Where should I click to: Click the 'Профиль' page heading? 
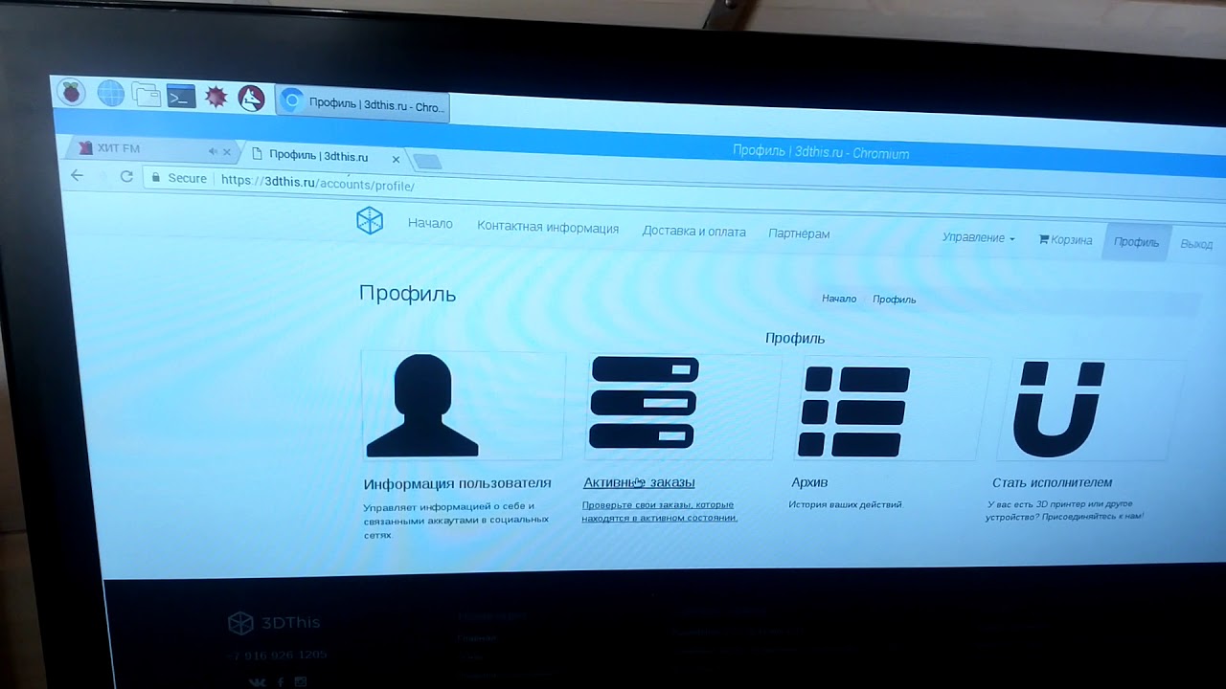[407, 294]
